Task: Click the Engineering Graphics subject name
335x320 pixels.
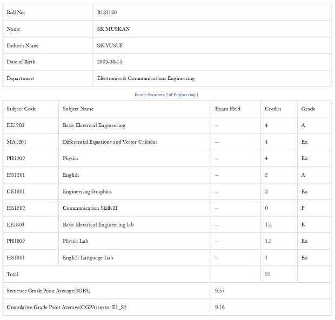Action: tap(87, 192)
